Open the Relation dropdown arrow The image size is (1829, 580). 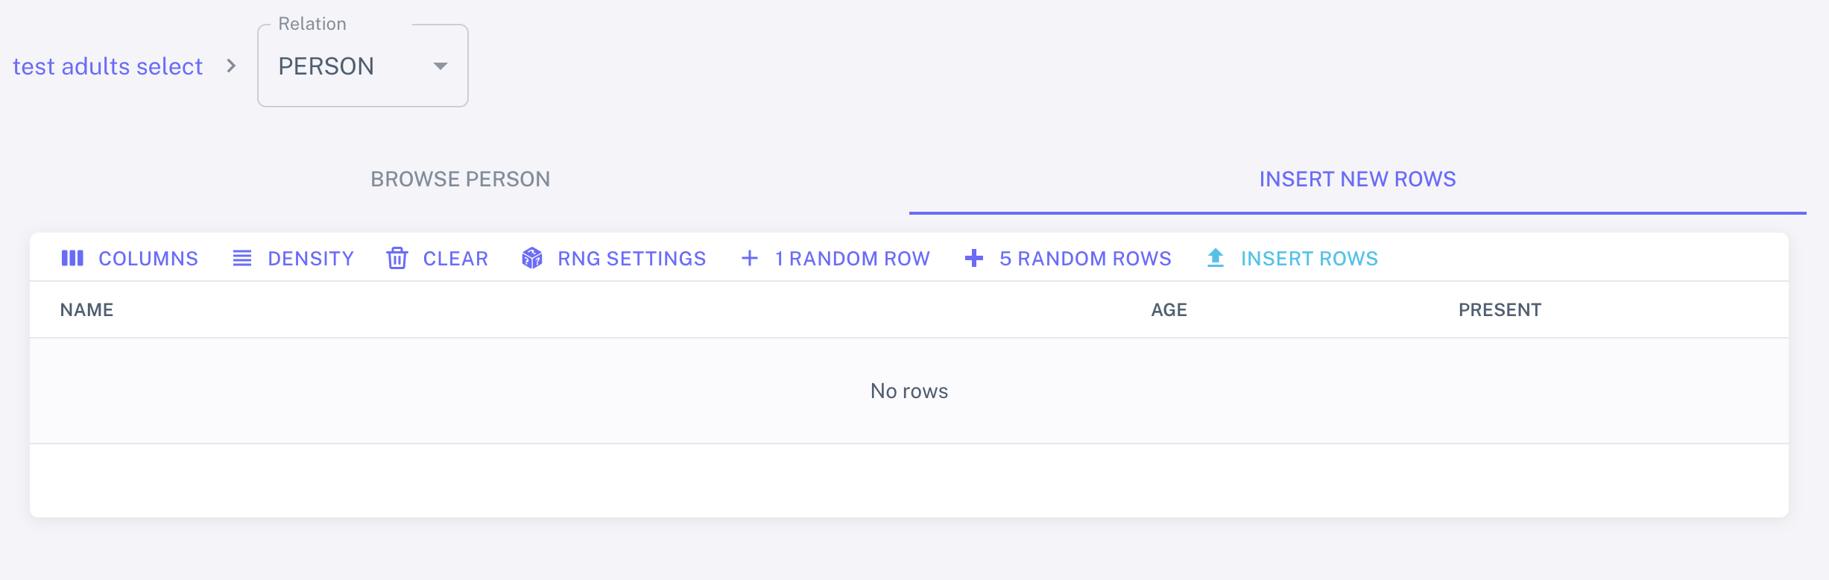pos(440,66)
